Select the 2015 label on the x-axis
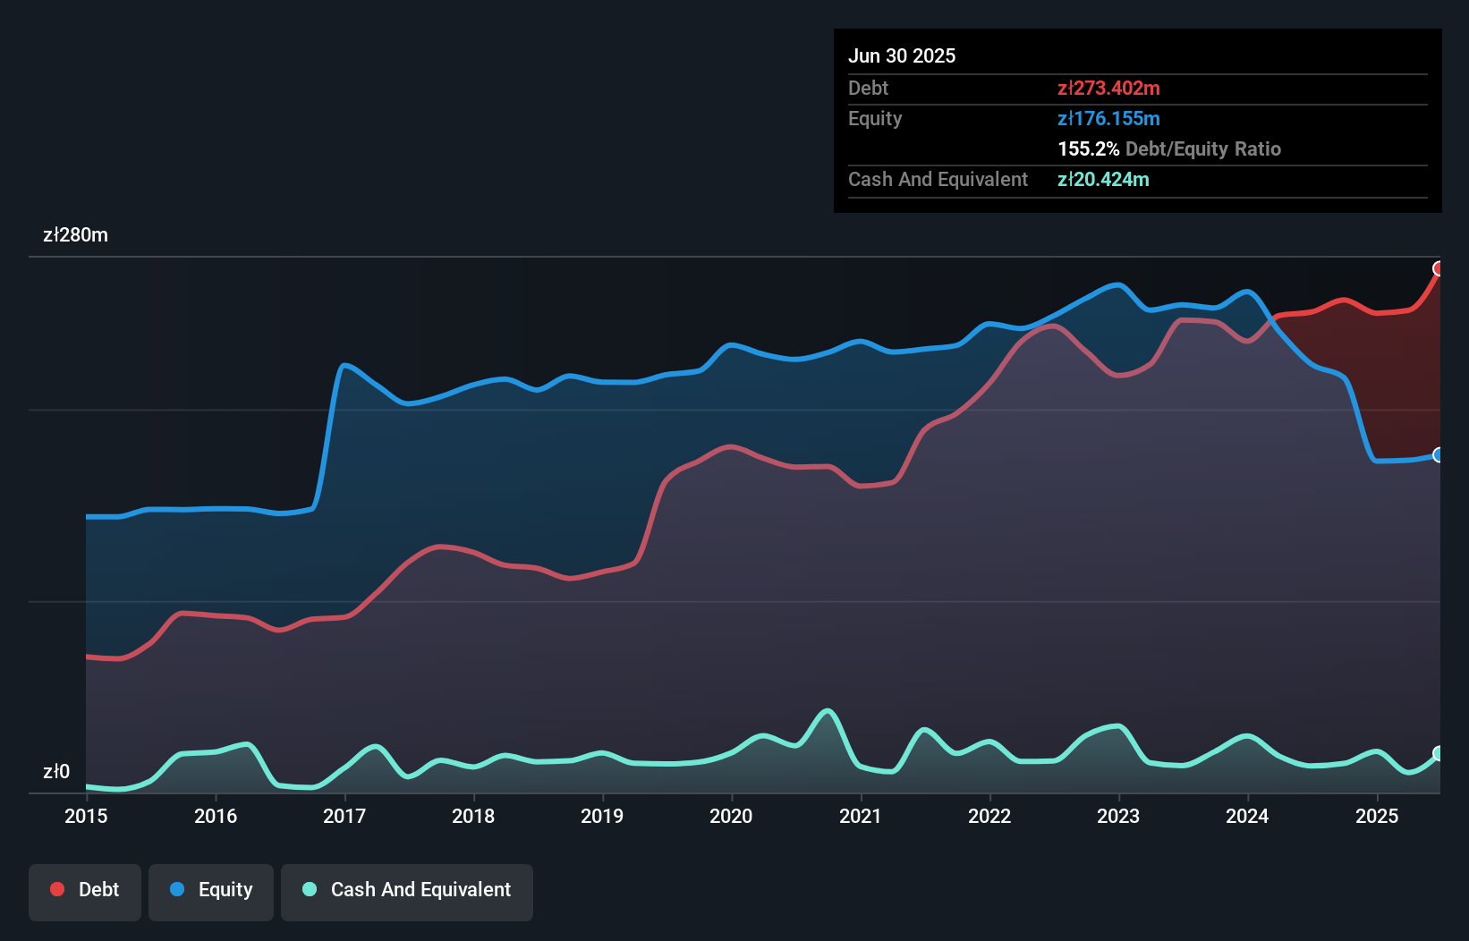The height and width of the screenshot is (941, 1469). point(86,816)
